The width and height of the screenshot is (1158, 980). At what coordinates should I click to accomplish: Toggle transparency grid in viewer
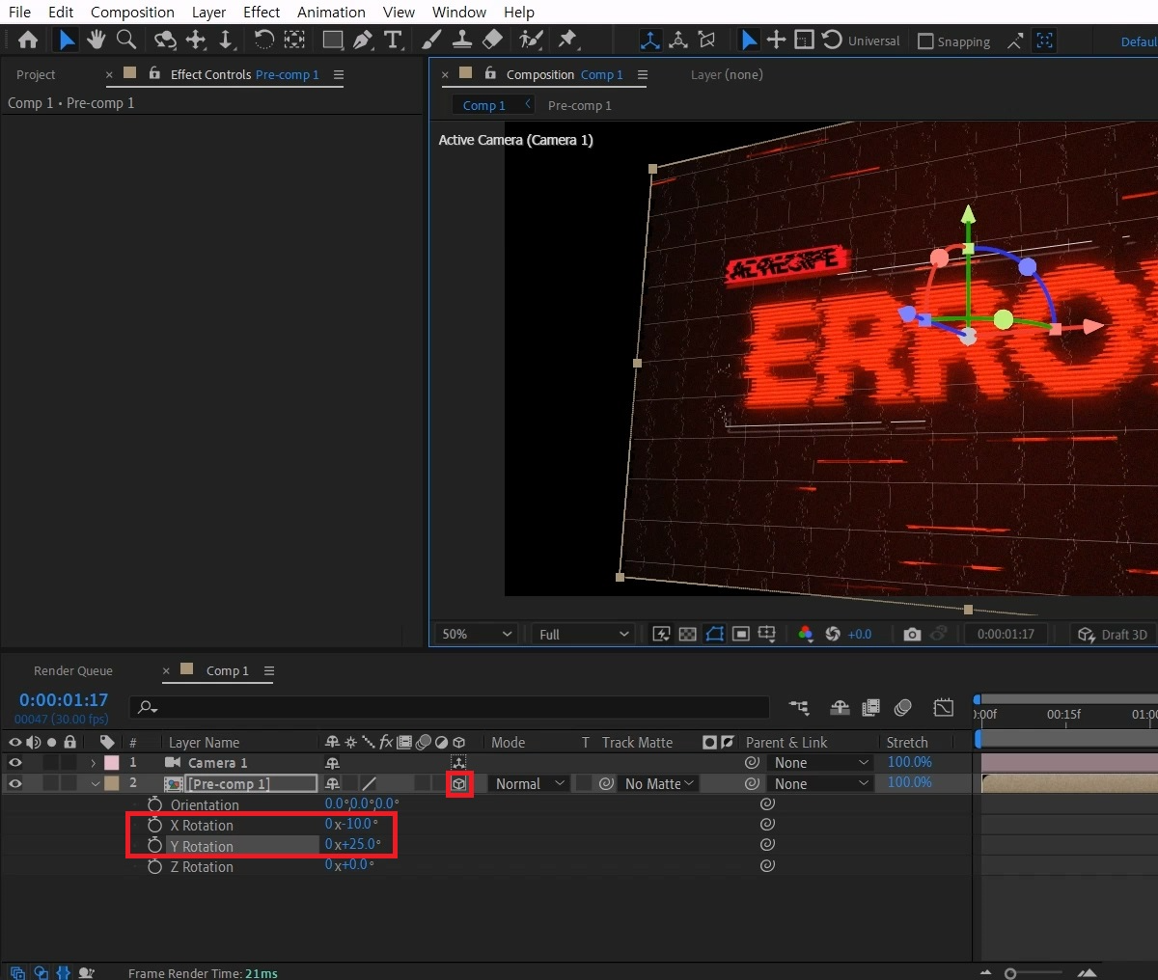point(687,634)
